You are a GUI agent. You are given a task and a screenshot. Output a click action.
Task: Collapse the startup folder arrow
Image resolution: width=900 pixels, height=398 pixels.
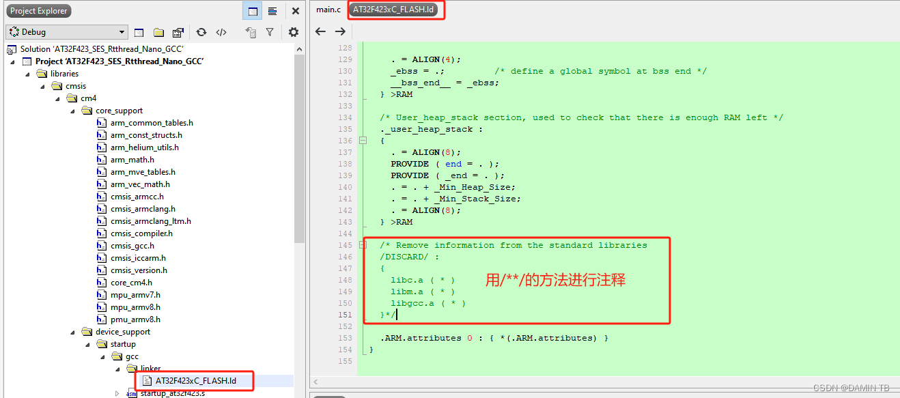[87, 344]
